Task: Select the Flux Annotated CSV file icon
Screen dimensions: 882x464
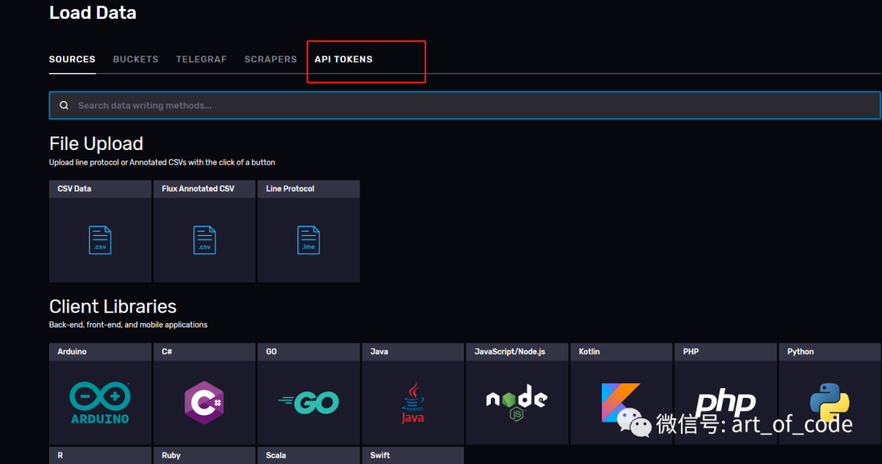Action: pyautogui.click(x=204, y=240)
